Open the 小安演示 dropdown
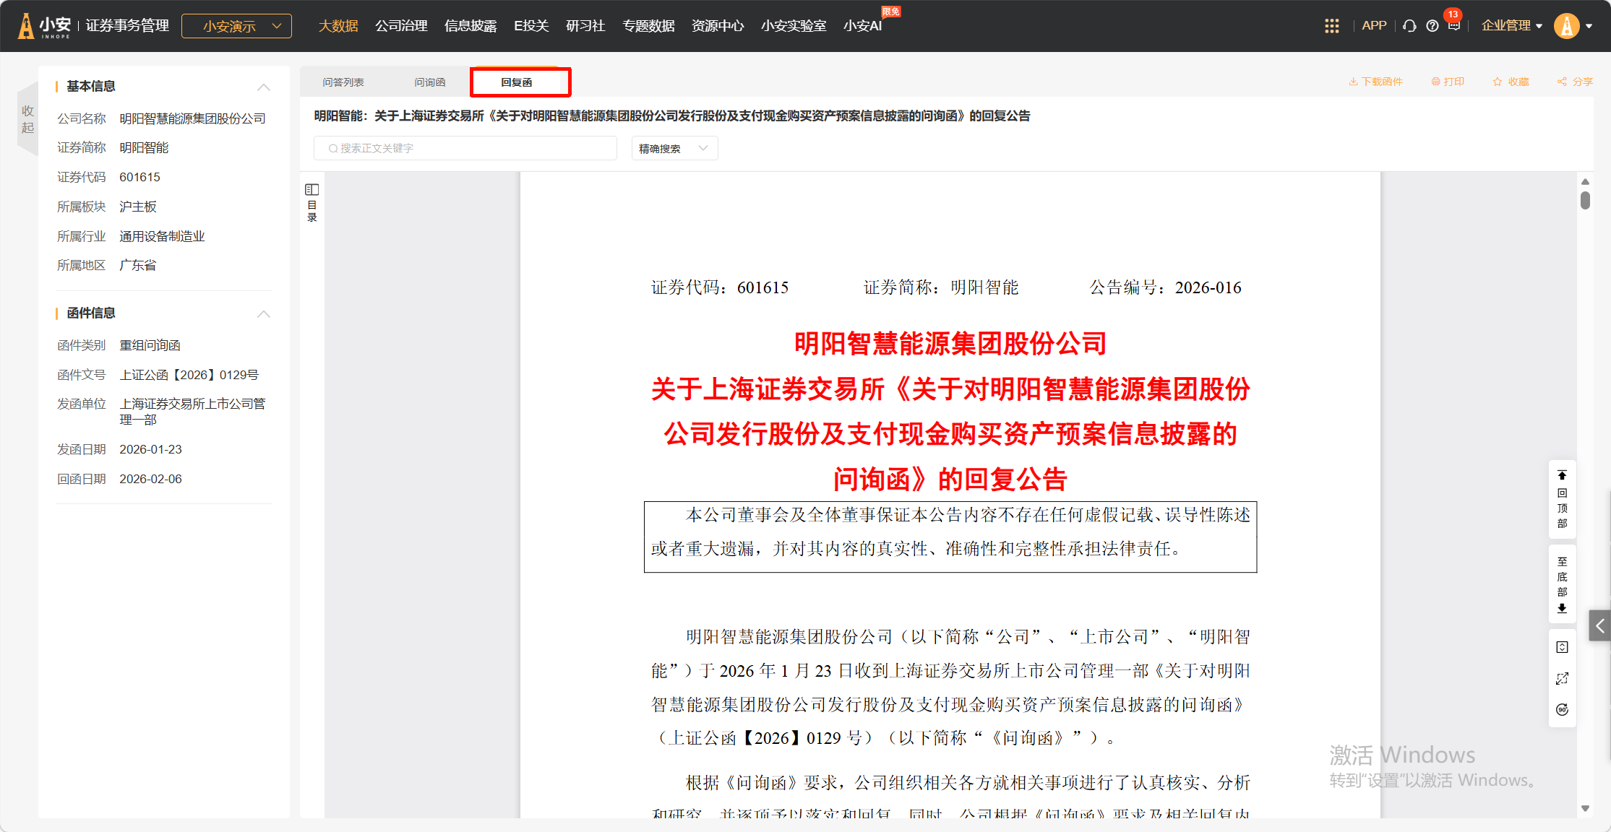Image resolution: width=1611 pixels, height=832 pixels. tap(236, 26)
